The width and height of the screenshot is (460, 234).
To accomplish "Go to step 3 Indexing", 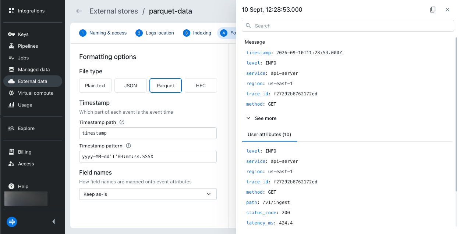I will pos(197,33).
